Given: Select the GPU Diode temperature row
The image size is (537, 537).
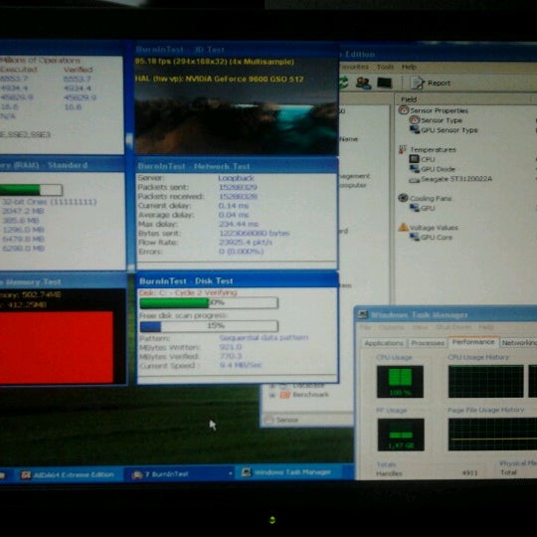Looking at the screenshot, I should tap(433, 169).
